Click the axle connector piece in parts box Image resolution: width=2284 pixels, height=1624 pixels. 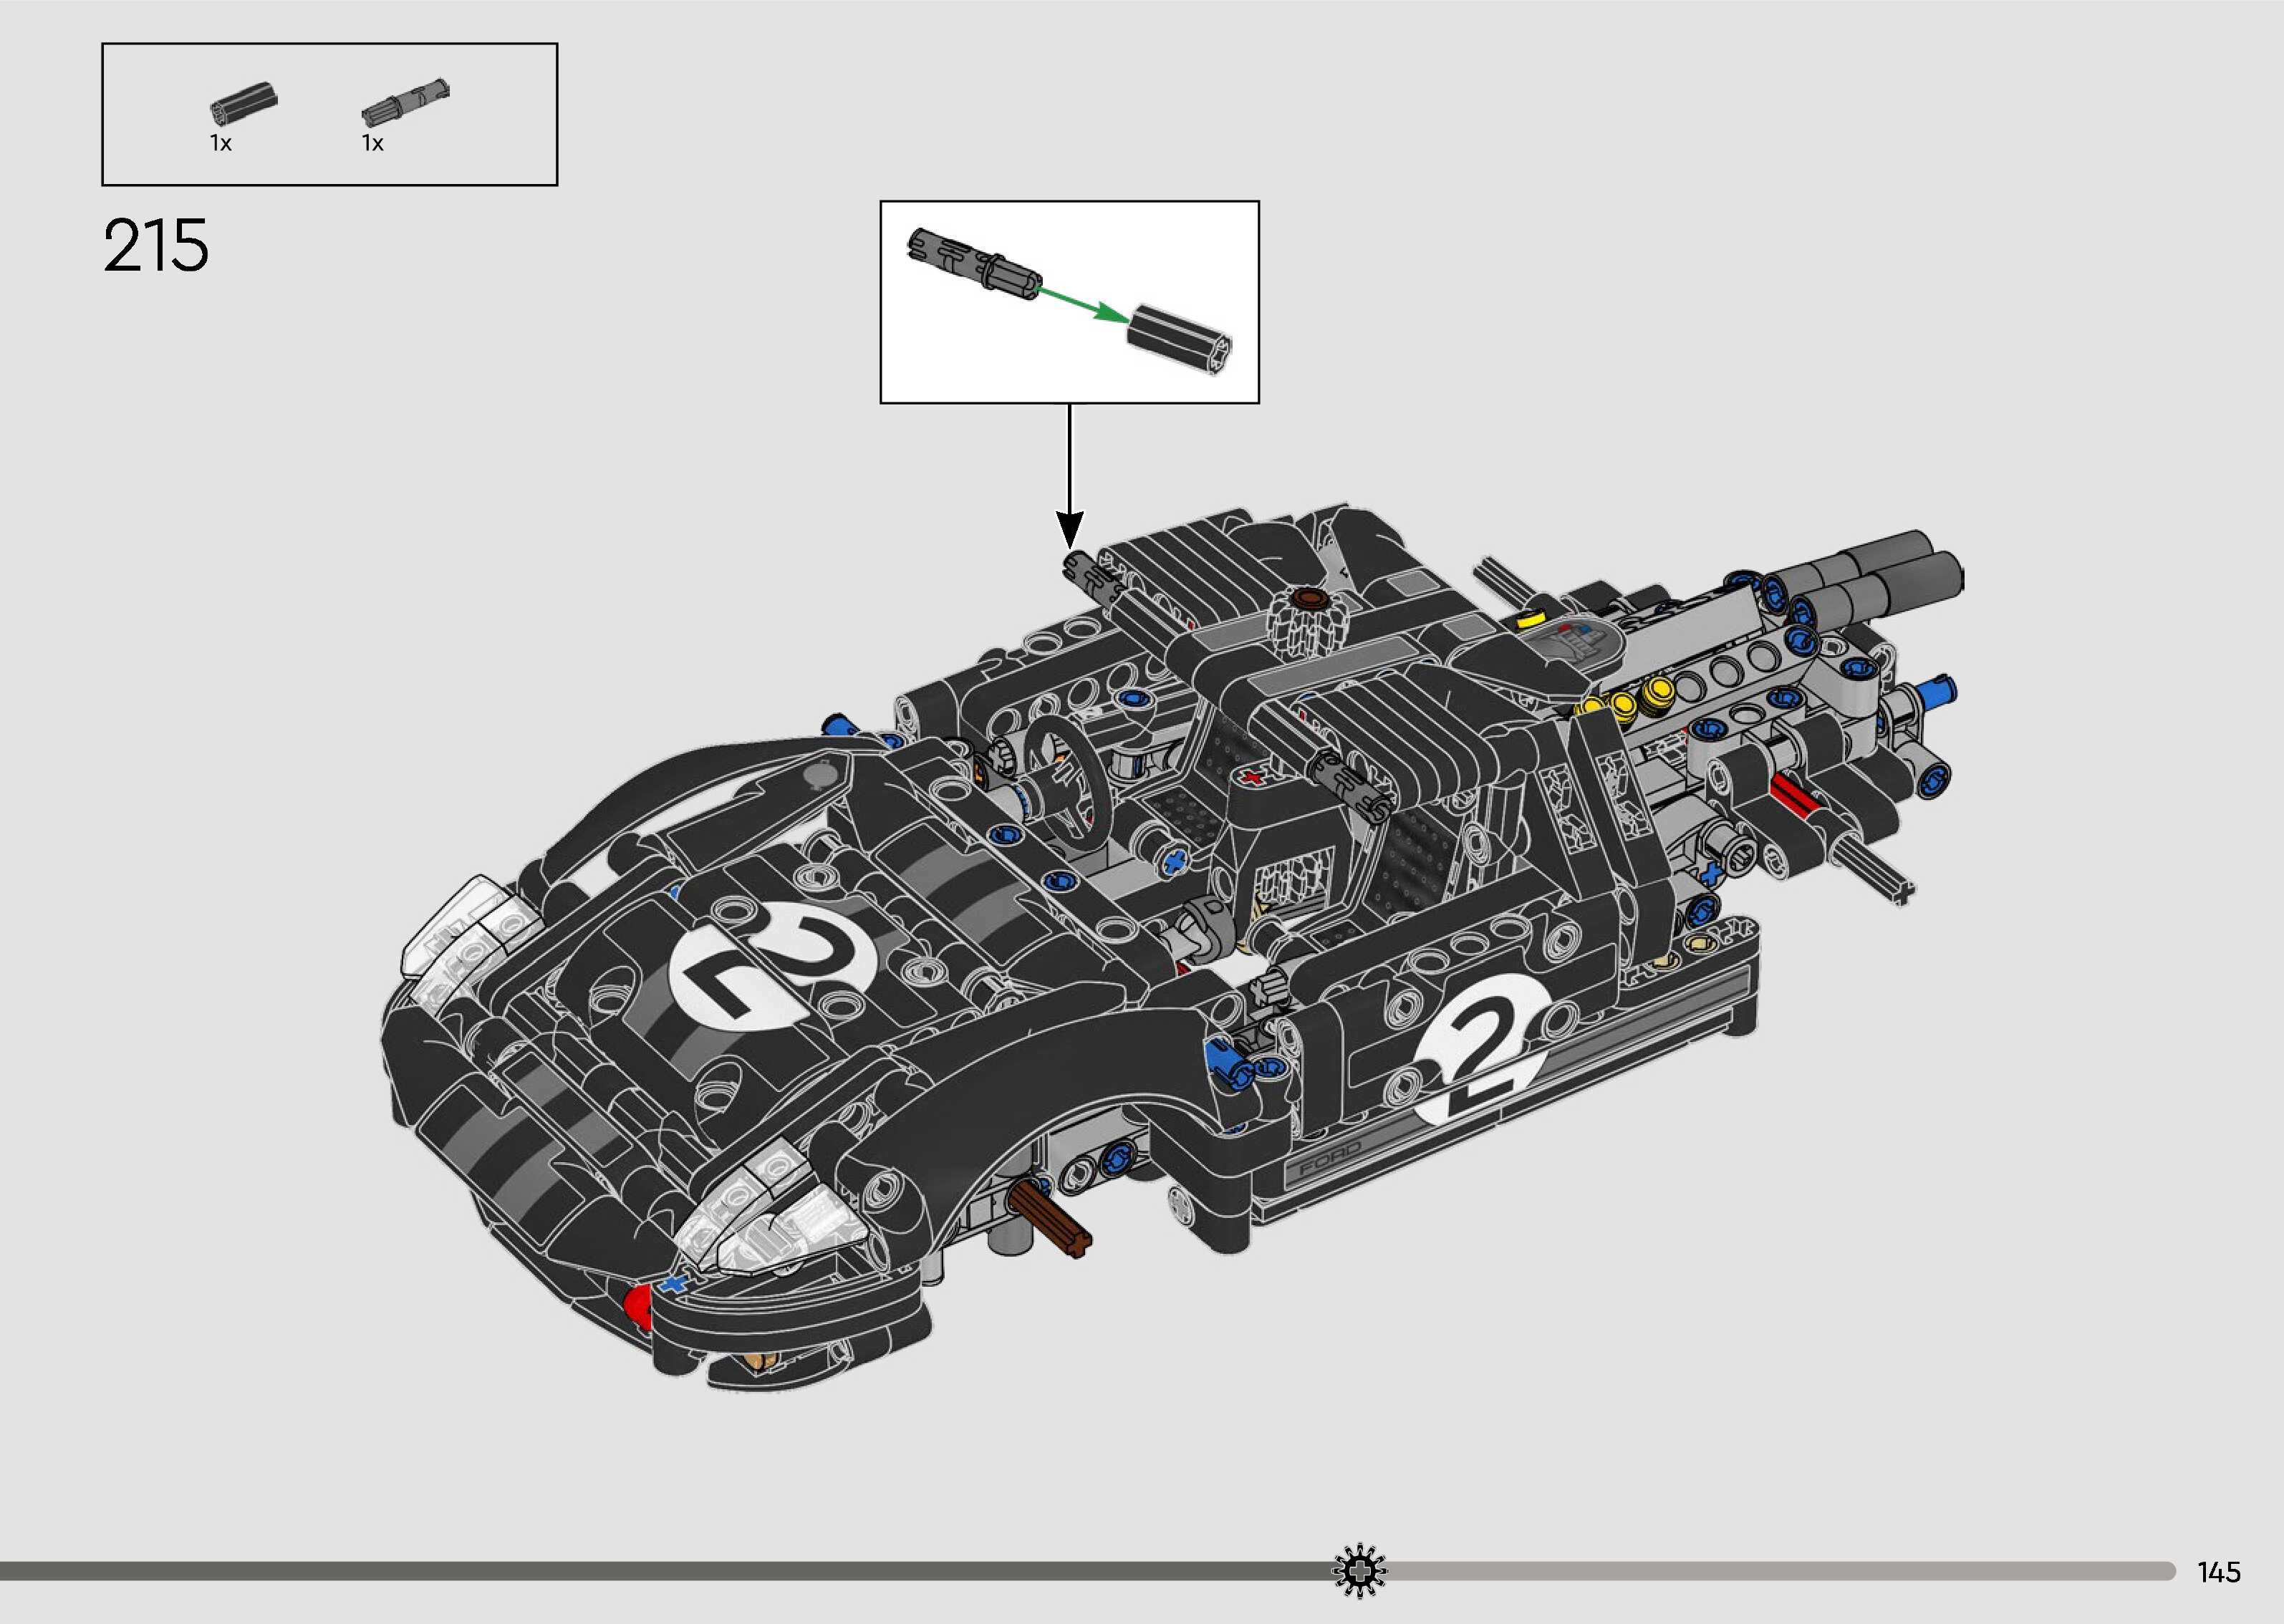pyautogui.click(x=243, y=103)
